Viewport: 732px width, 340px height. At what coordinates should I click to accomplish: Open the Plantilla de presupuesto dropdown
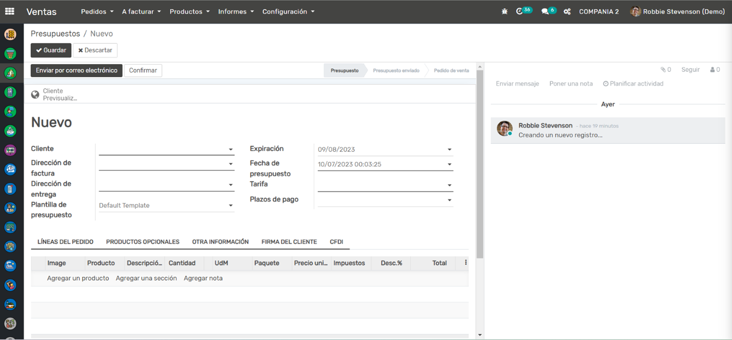point(230,206)
